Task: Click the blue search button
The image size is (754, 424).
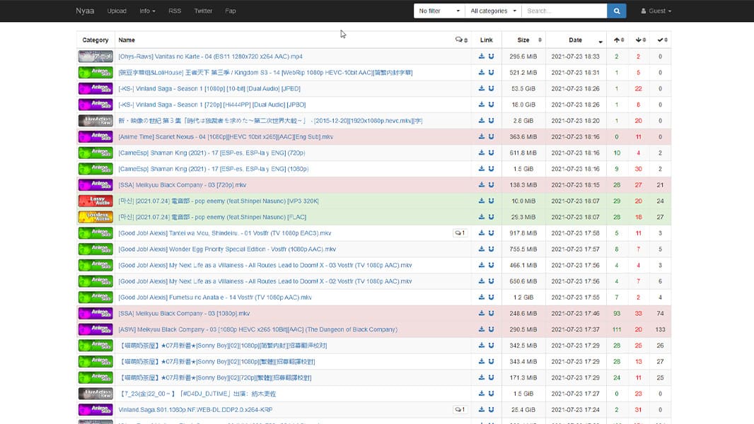Action: (617, 11)
